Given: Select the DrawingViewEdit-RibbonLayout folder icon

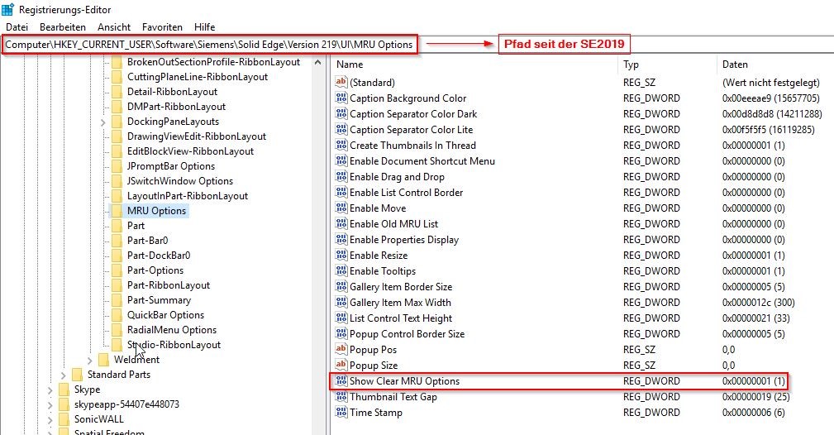Looking at the screenshot, I should click(x=117, y=136).
